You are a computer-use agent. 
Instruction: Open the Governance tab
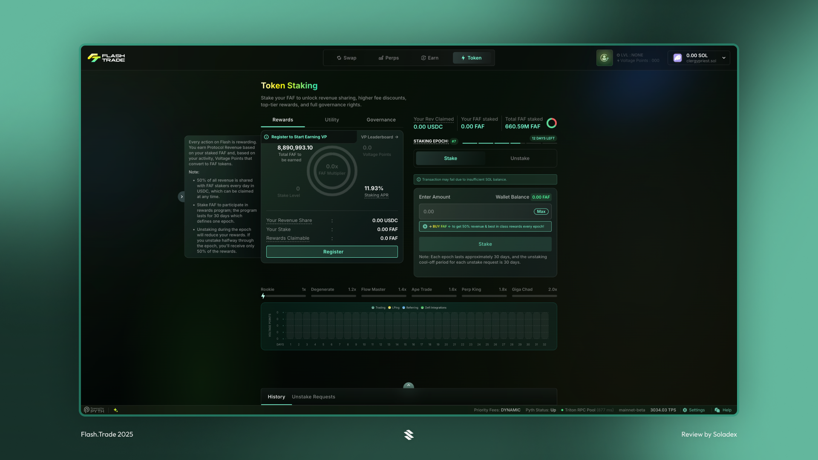(x=381, y=120)
